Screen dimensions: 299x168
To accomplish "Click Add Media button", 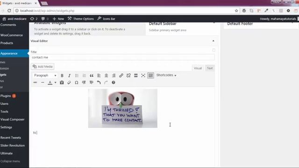I will (43, 66).
